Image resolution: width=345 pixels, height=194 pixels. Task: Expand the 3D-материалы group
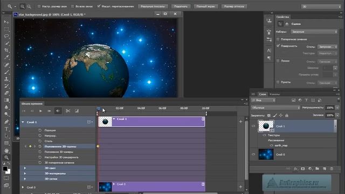tap(25, 174)
